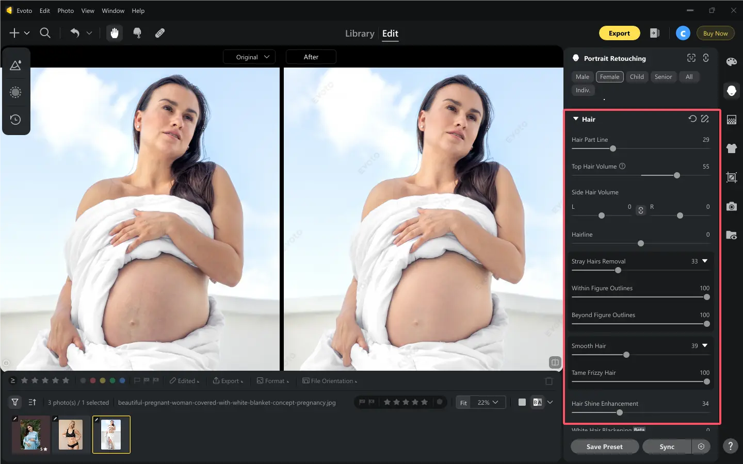This screenshot has height=464, width=743.
Task: Select the Senior filter
Action: pyautogui.click(x=664, y=77)
